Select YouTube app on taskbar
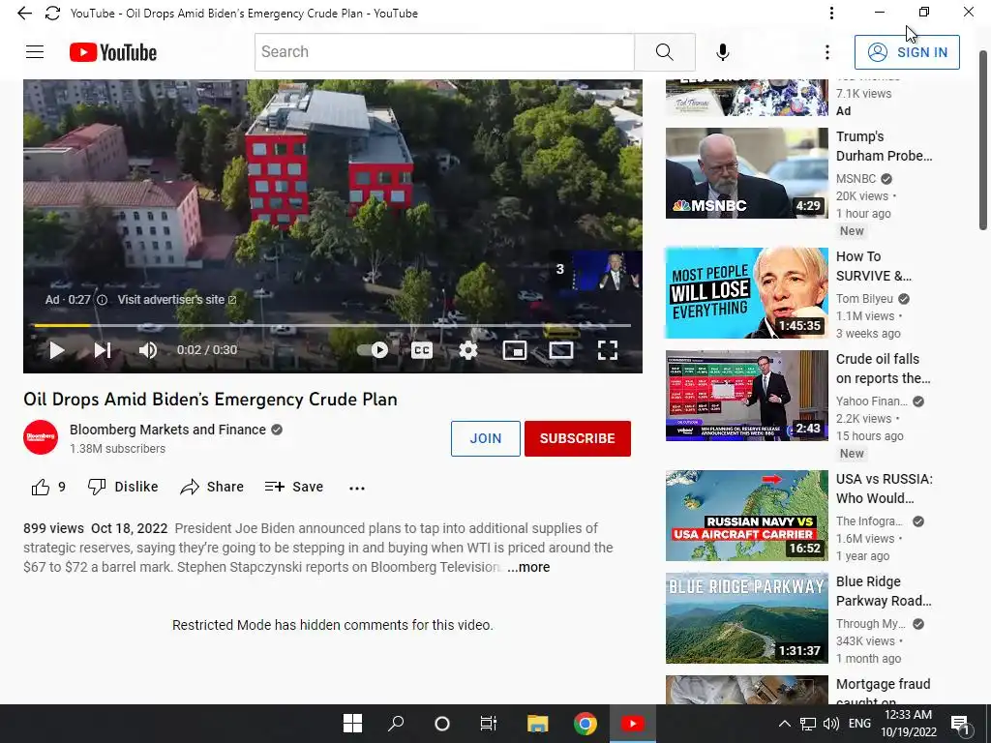Image resolution: width=991 pixels, height=743 pixels. point(632,724)
